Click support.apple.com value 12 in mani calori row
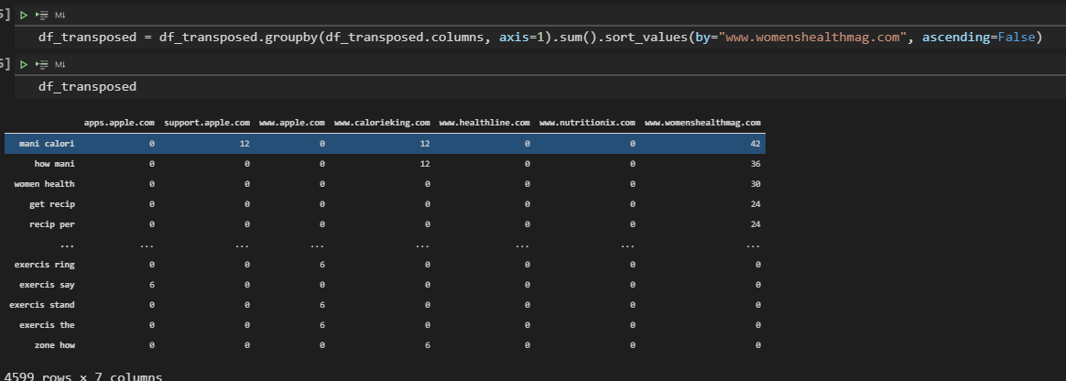The height and width of the screenshot is (381, 1066). (245, 144)
